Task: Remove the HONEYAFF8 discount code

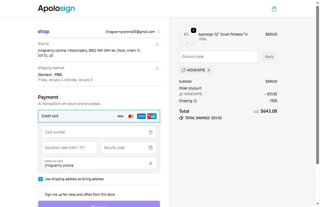Action: [209, 70]
